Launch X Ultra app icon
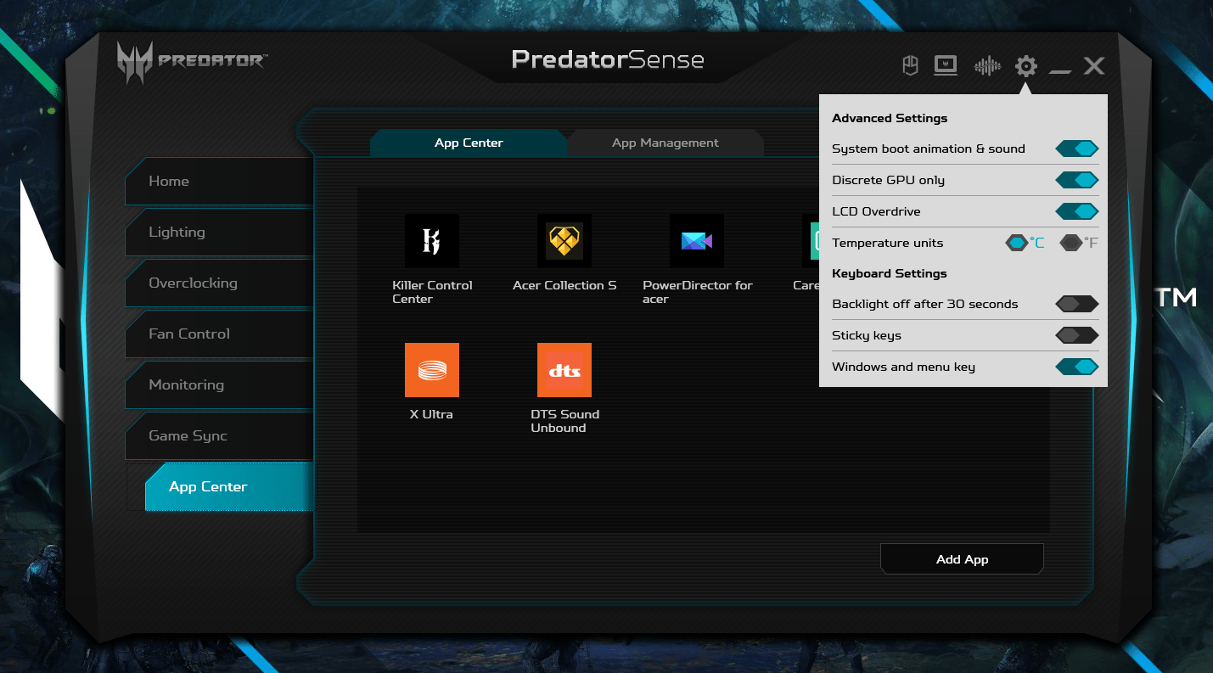 432,370
